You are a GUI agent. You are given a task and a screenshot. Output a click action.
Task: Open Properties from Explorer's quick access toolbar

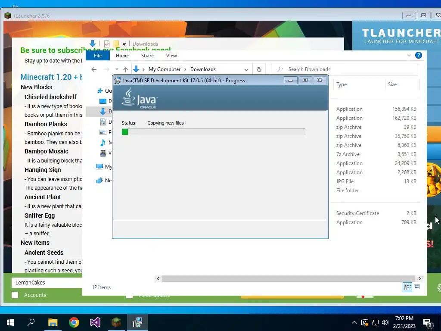point(107,44)
